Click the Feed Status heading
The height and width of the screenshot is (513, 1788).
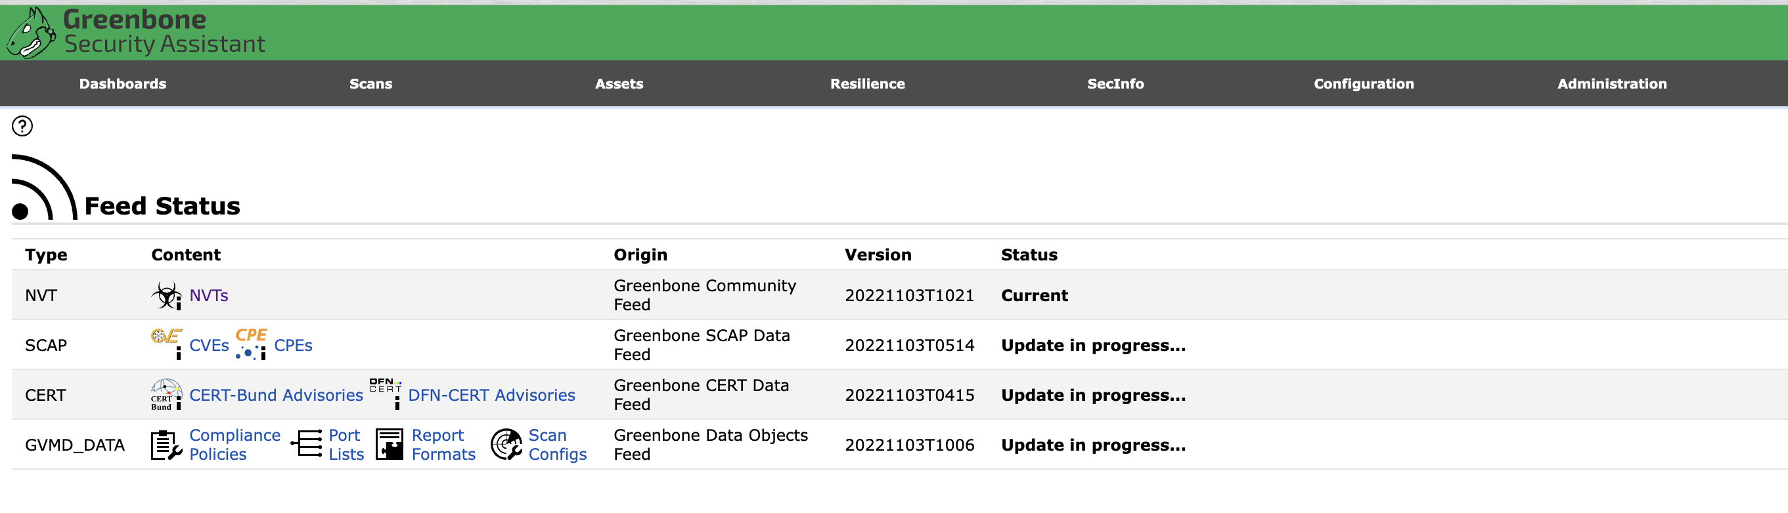point(162,206)
